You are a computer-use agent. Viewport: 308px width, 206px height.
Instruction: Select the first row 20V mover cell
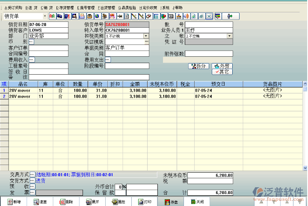[x=22, y=90]
